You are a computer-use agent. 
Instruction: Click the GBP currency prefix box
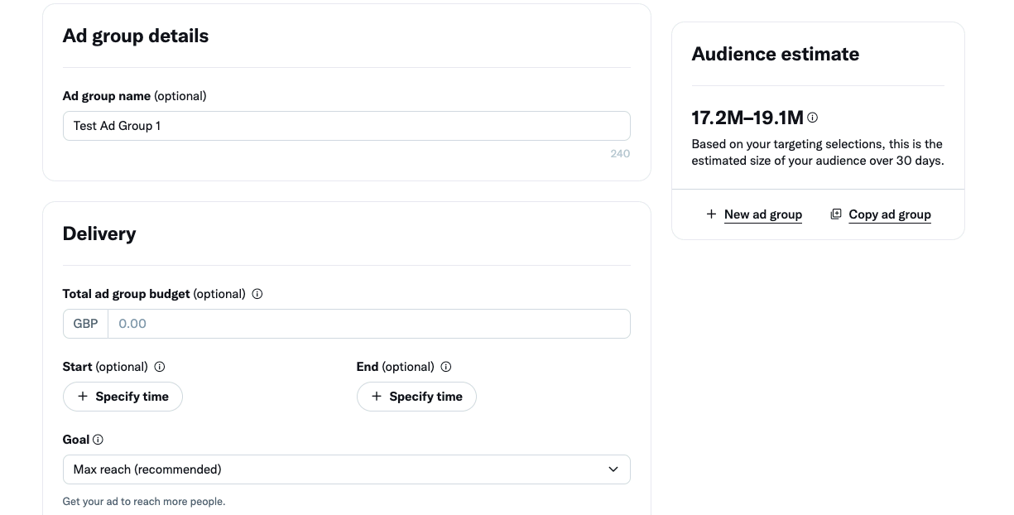(x=85, y=324)
